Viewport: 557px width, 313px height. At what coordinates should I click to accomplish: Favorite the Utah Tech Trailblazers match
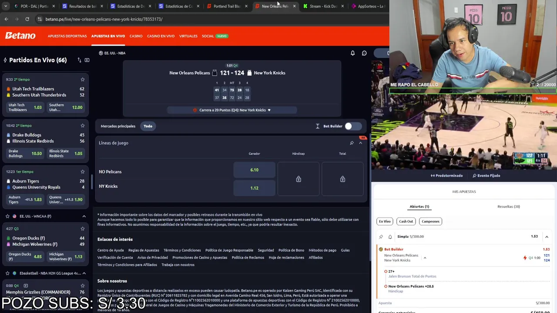click(82, 80)
